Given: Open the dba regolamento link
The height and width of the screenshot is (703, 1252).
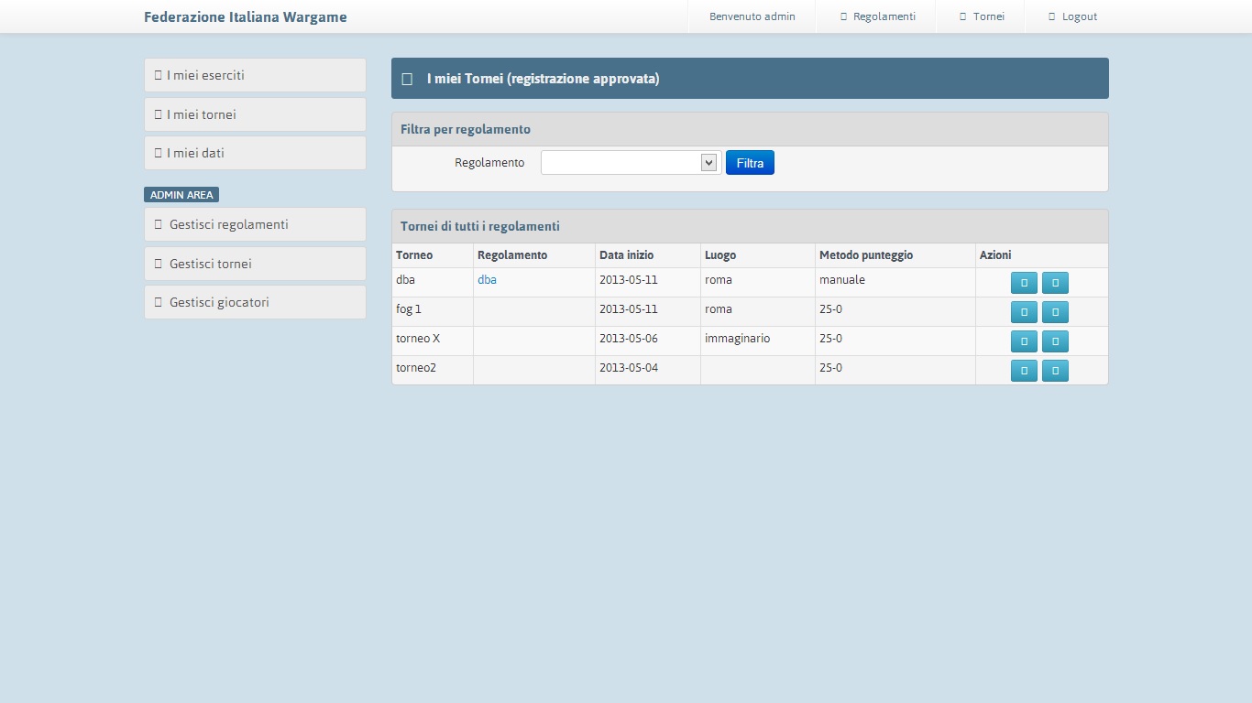Looking at the screenshot, I should pos(487,280).
